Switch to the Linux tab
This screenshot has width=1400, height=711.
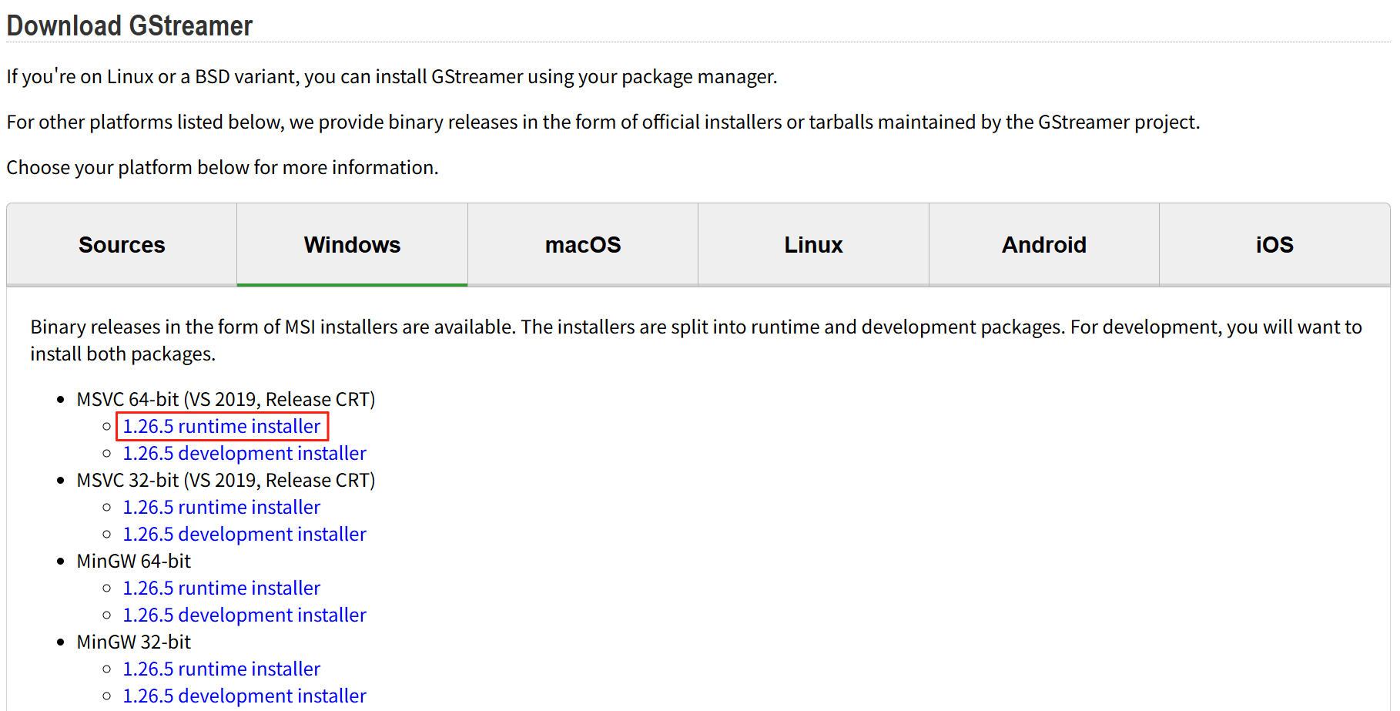pos(813,245)
